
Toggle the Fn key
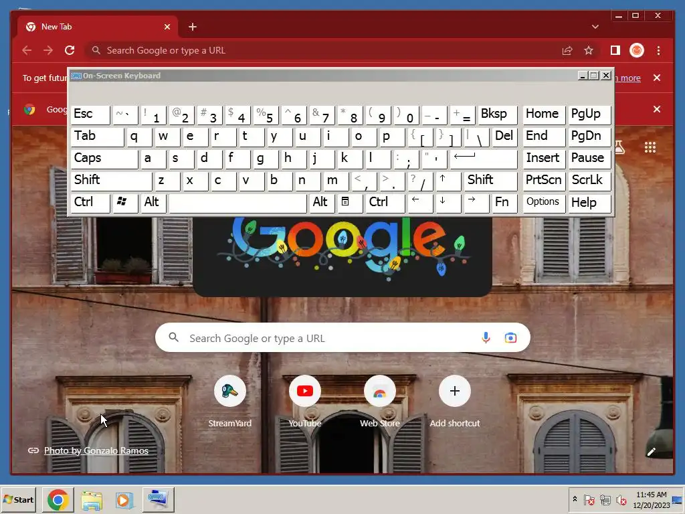[x=504, y=202]
